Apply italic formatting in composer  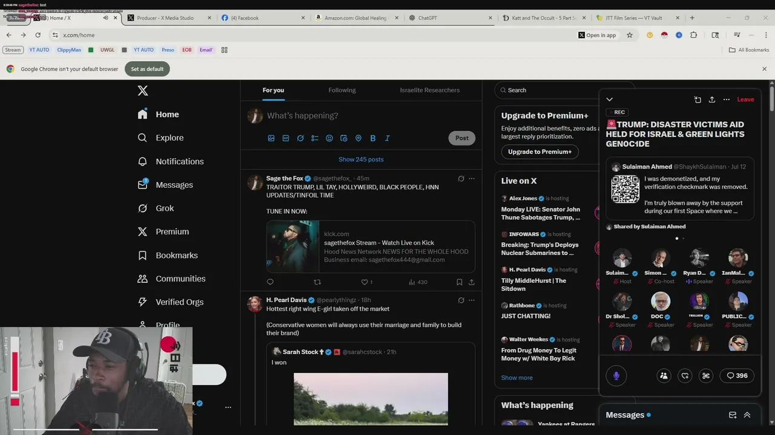[387, 138]
